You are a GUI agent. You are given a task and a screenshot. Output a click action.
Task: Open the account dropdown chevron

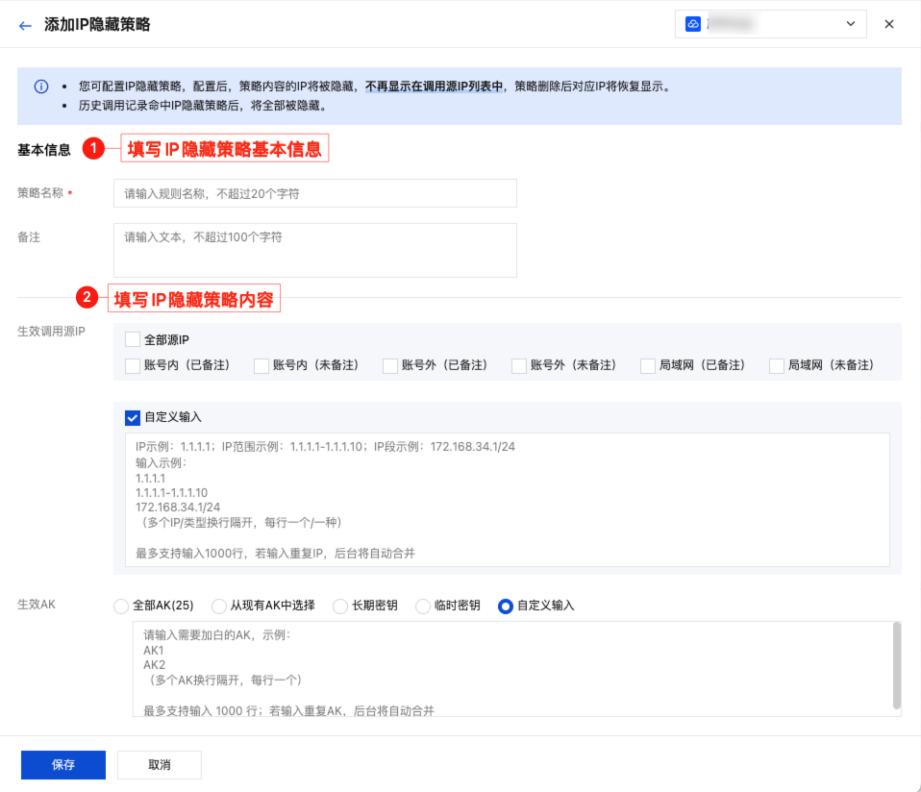coord(850,24)
